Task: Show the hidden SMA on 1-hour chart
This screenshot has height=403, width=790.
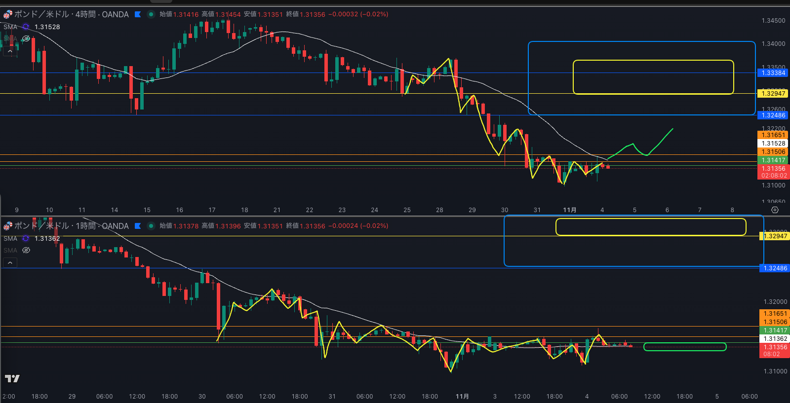Action: 26,250
